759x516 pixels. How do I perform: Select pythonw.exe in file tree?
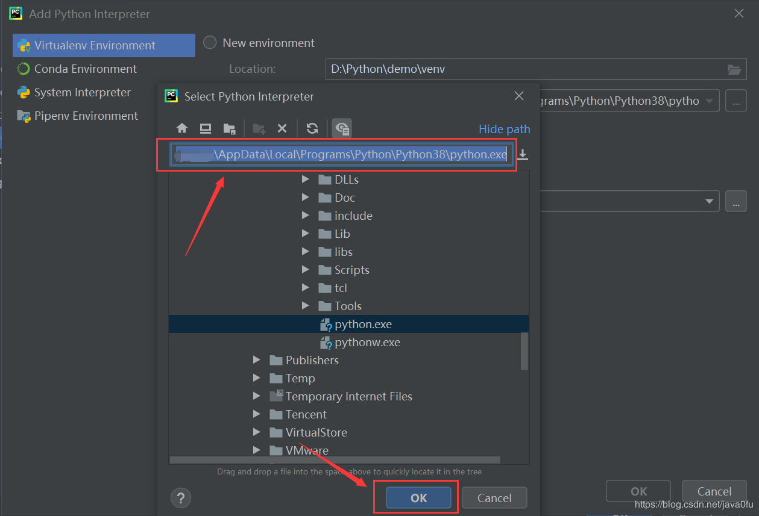(367, 342)
